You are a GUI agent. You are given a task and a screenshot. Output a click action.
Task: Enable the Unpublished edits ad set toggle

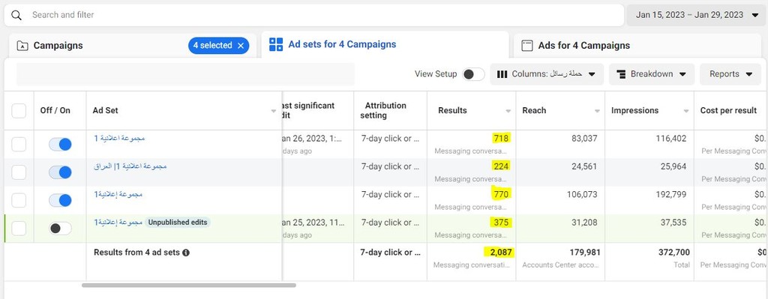(60, 229)
